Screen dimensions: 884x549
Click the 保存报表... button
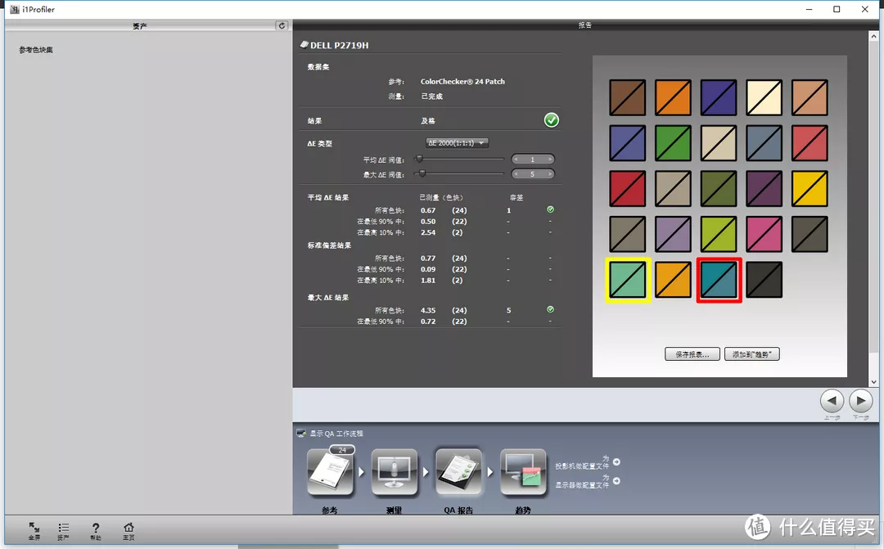(x=692, y=354)
